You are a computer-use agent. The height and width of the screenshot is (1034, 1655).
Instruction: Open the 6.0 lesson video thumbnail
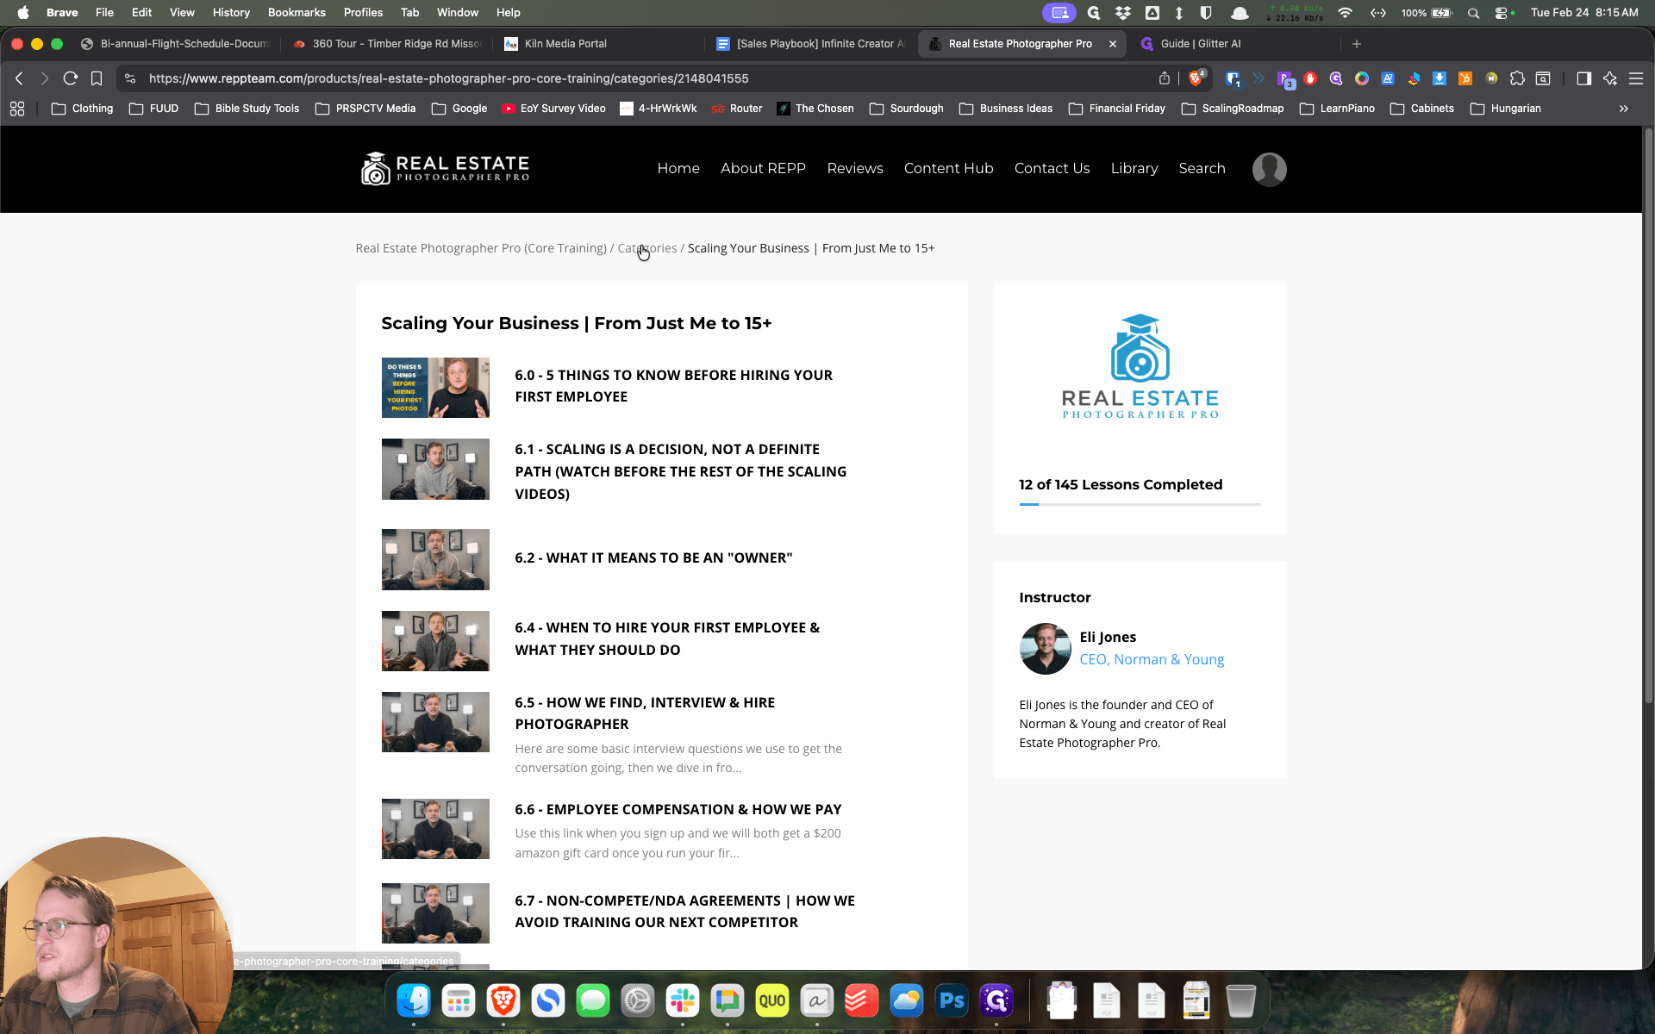tap(435, 388)
